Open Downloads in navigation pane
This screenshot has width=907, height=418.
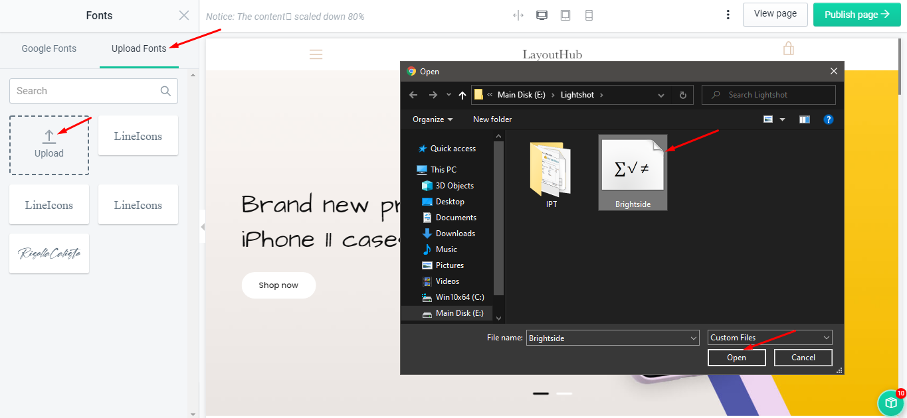[449, 234]
